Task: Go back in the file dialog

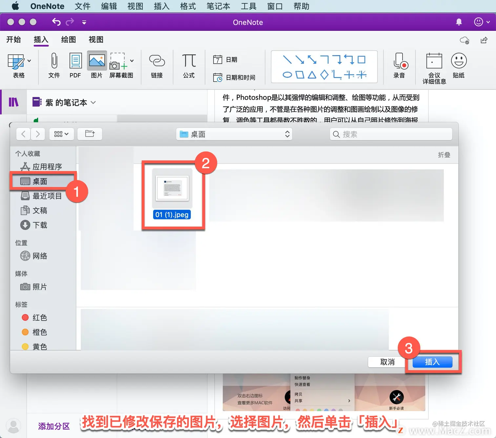Action: pos(23,134)
